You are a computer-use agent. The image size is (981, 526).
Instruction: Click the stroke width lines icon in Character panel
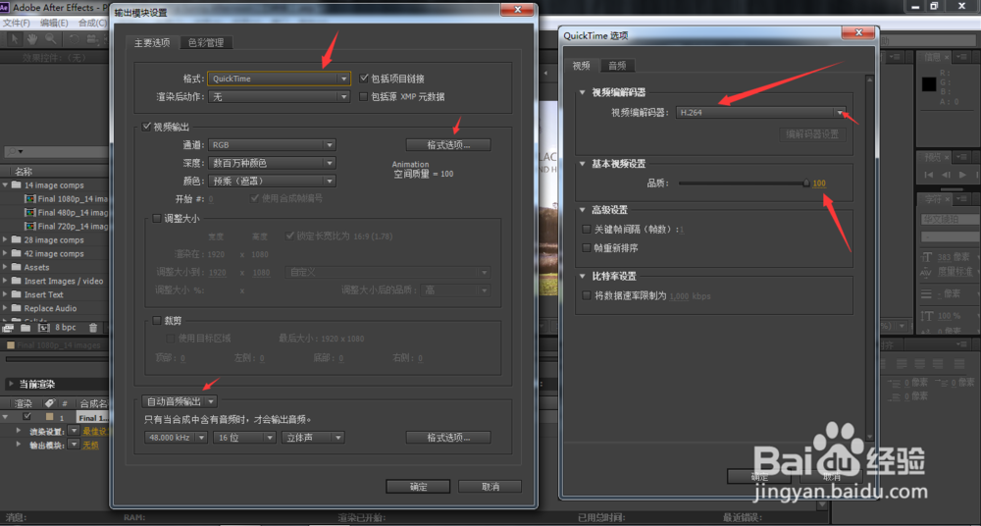click(927, 293)
